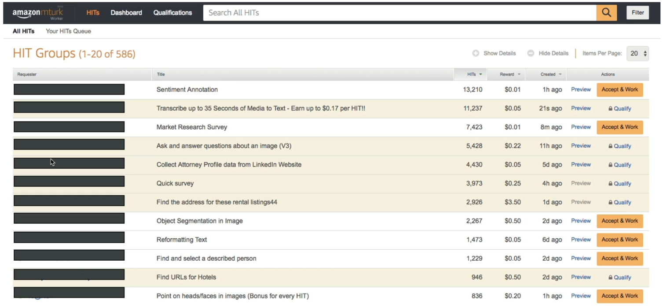Viewport: 663px width, 306px height.
Task: Click lock Qualify for Quick survey row
Action: click(x=619, y=184)
